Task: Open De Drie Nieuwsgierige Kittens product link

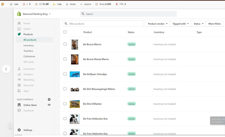Action: [99, 89]
